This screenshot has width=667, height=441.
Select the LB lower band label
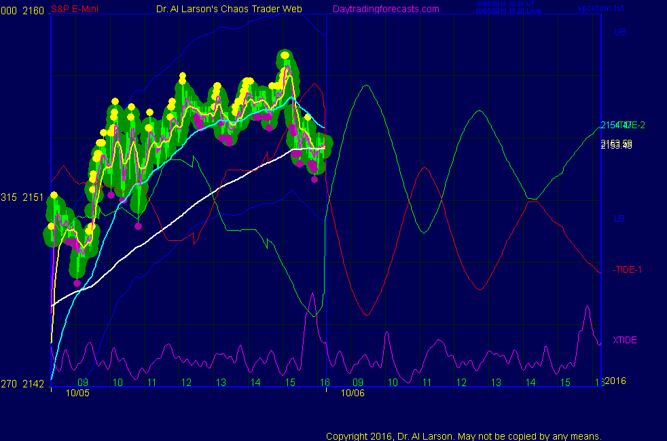pyautogui.click(x=619, y=218)
